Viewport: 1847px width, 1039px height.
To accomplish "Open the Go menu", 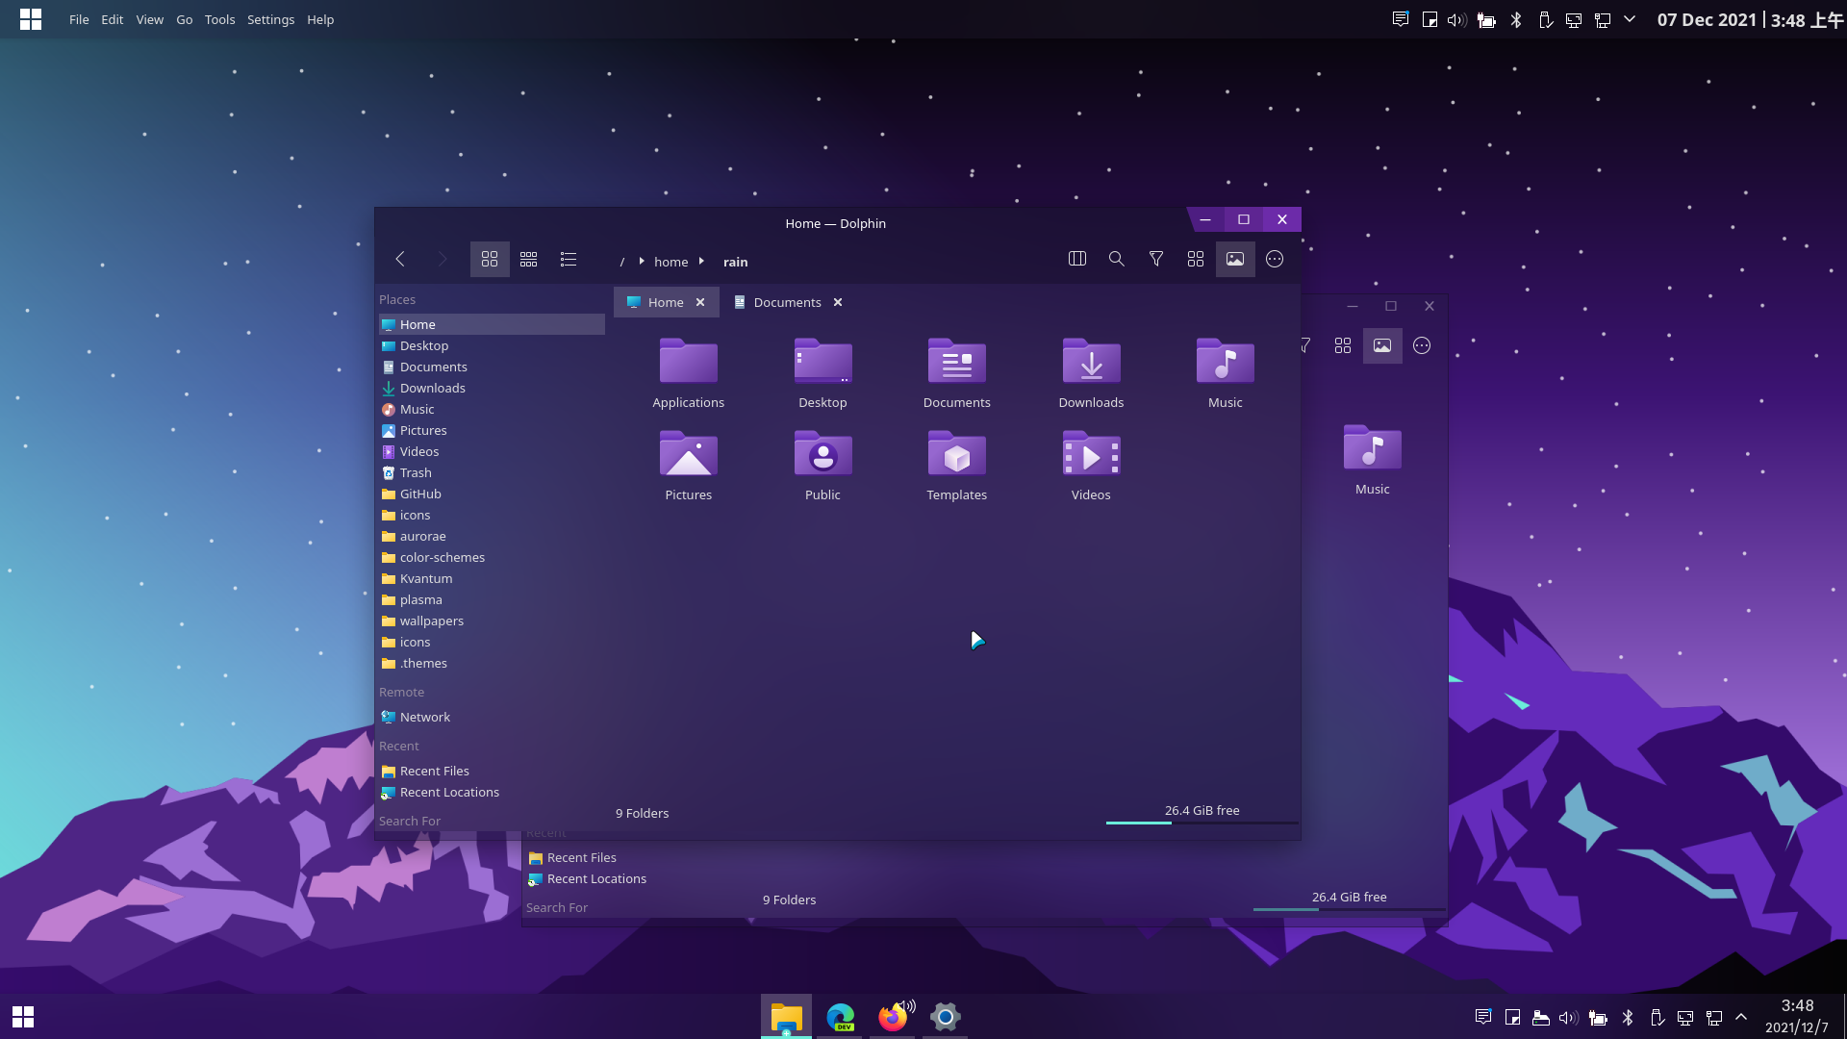I will tap(185, 19).
